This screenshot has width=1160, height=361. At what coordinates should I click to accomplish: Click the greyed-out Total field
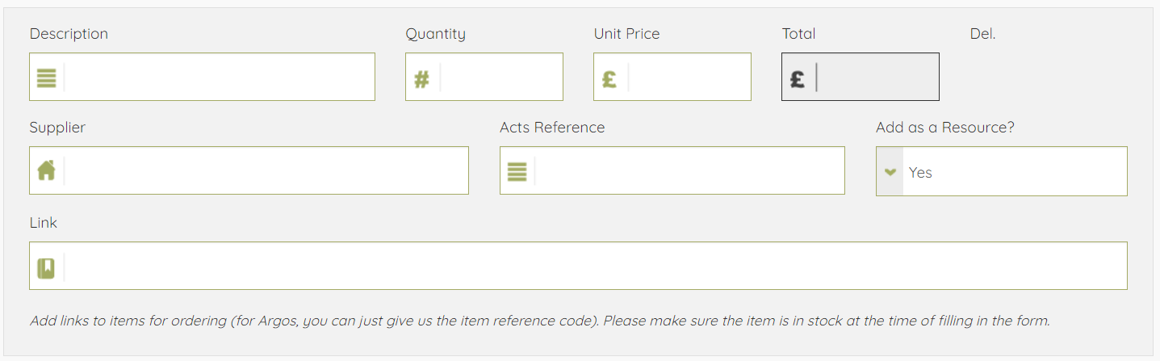click(877, 78)
